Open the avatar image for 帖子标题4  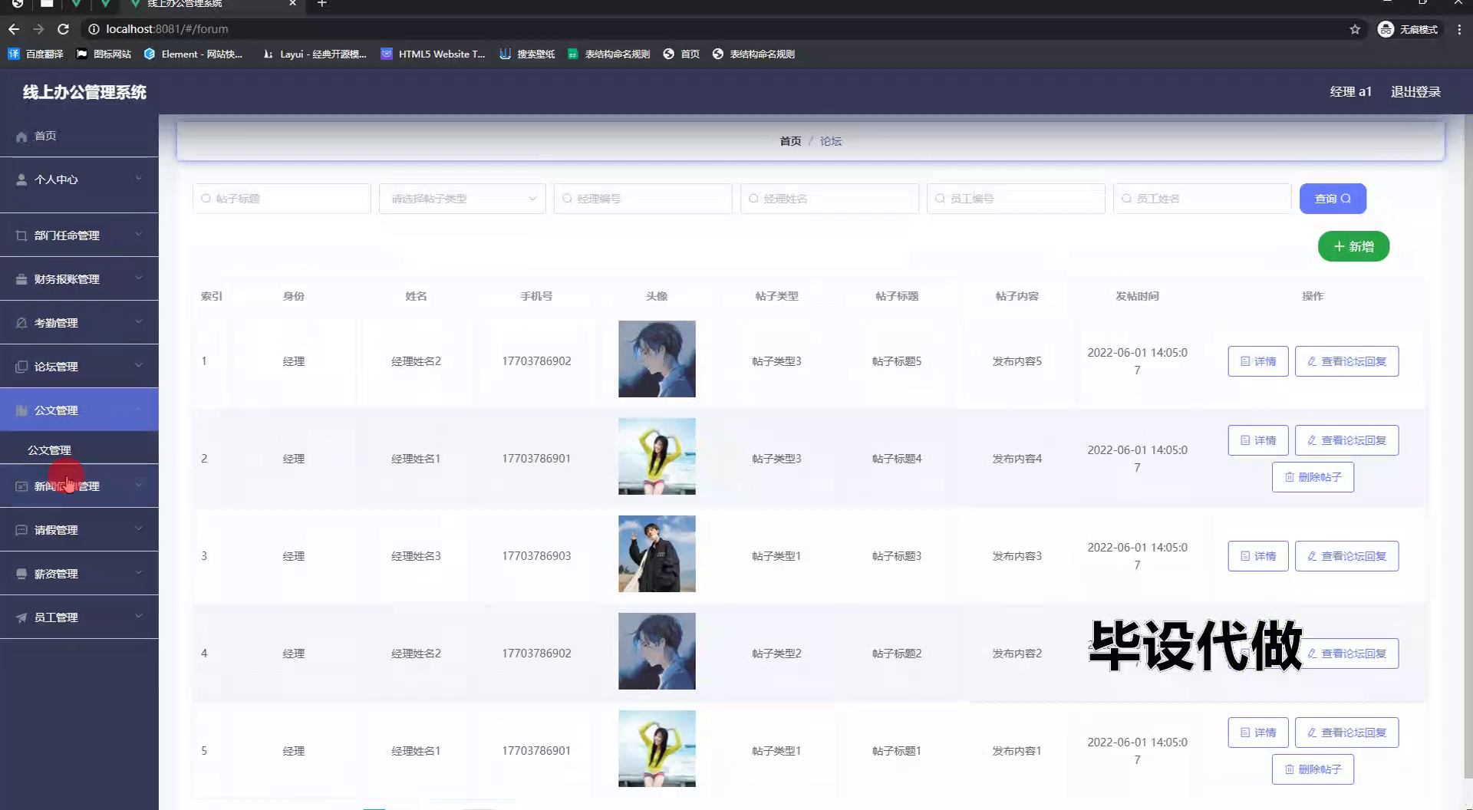657,456
